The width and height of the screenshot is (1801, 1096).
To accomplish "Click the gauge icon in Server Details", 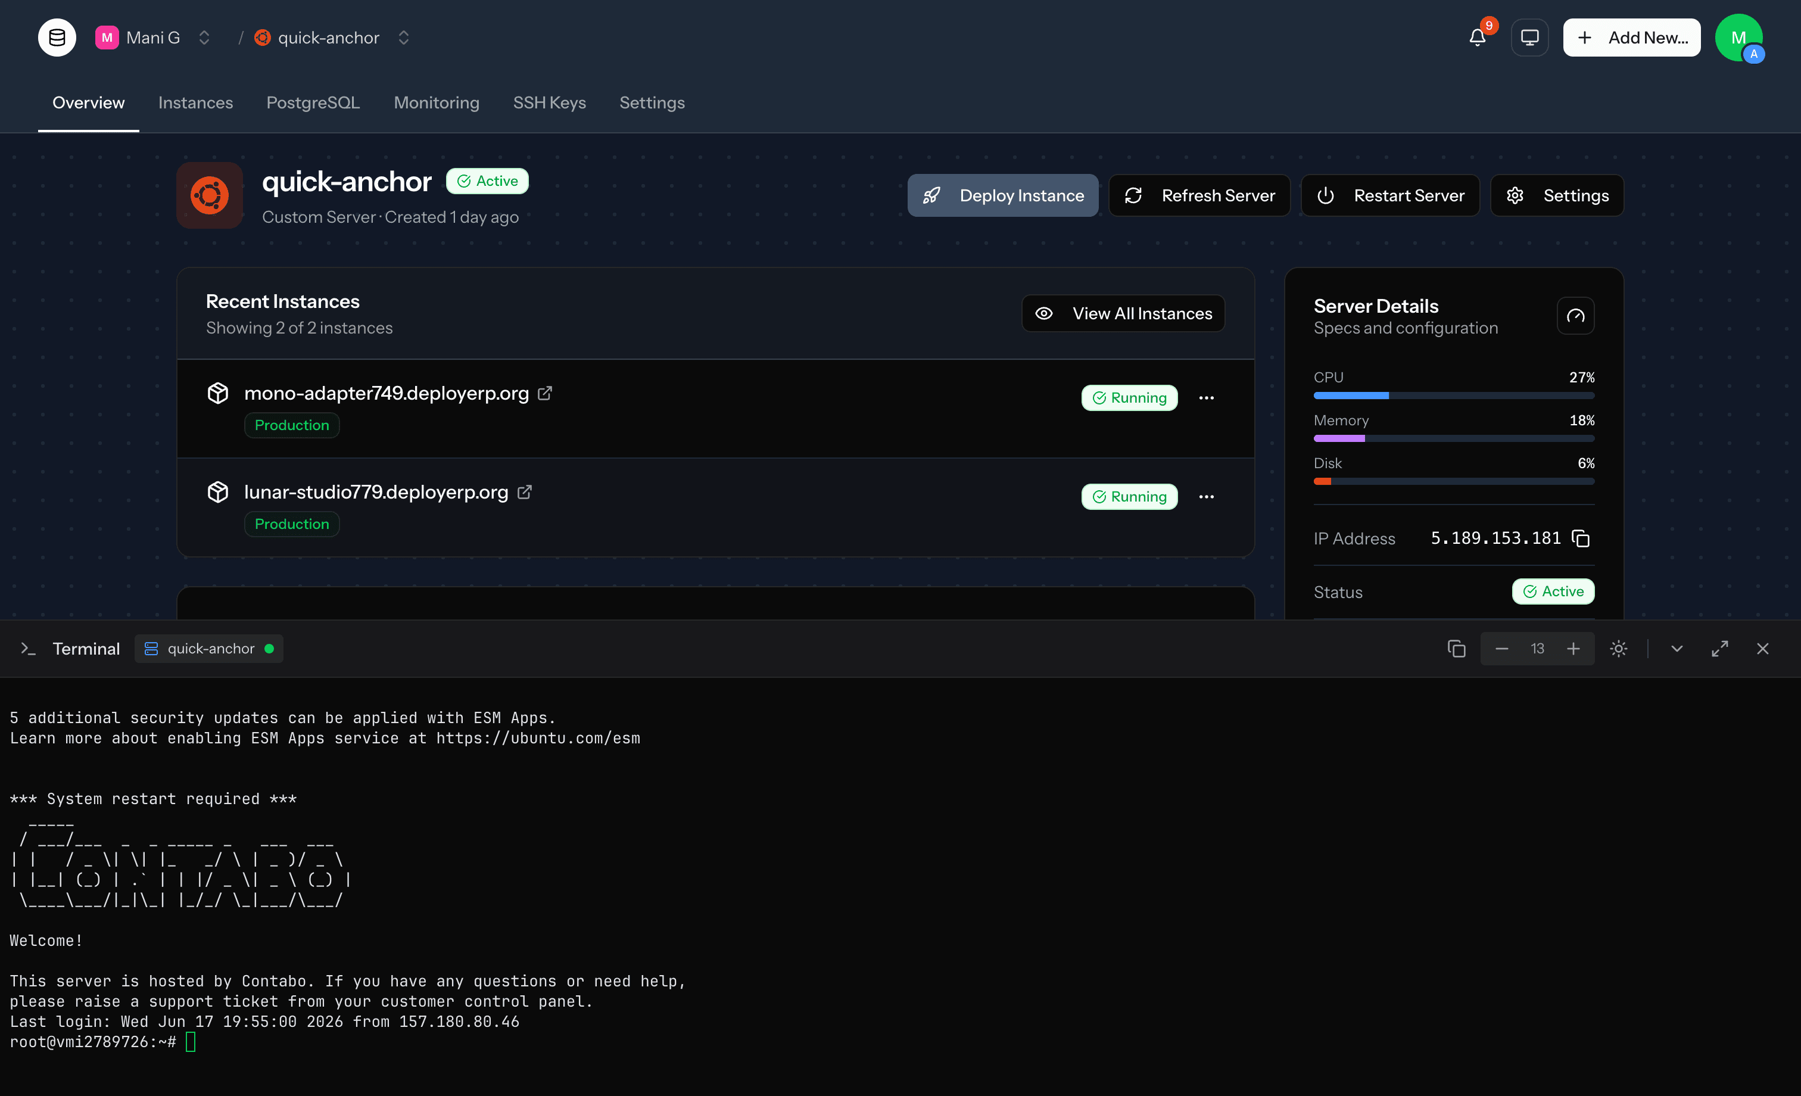I will click(1575, 316).
